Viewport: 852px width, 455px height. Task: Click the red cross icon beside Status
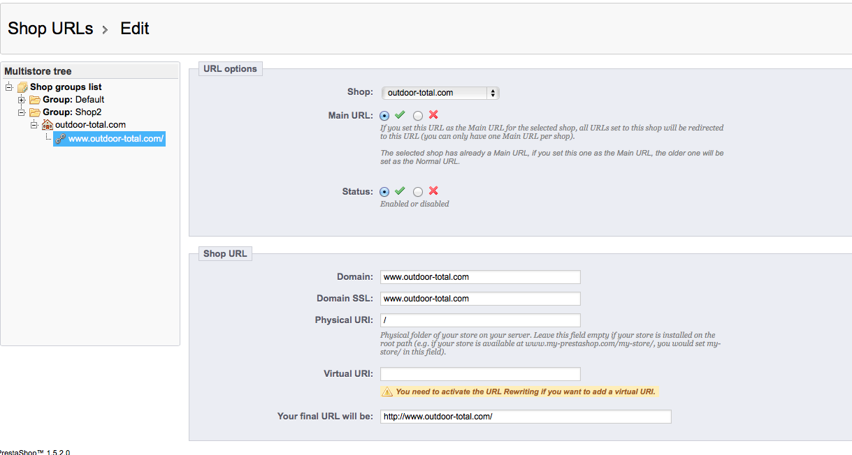[x=433, y=191]
